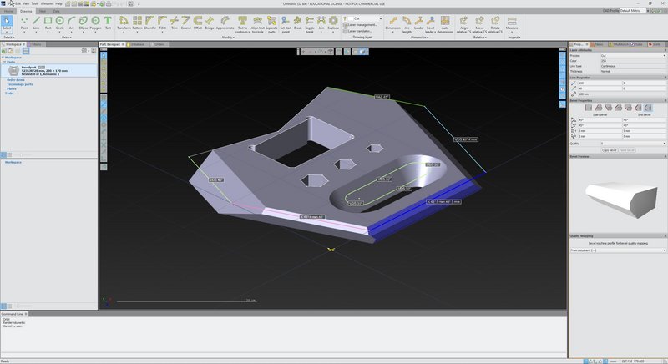
Task: Activate the Chamfer modify tool
Action: pos(150,22)
